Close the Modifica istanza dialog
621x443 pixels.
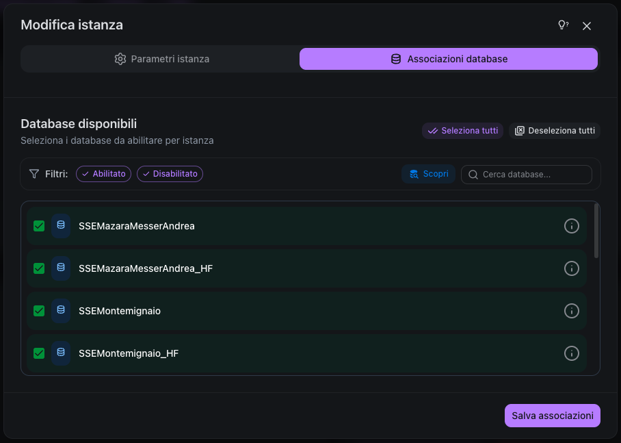587,26
